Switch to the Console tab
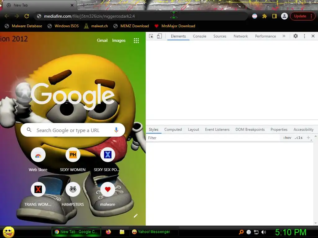This screenshot has width=318, height=238. point(200,36)
